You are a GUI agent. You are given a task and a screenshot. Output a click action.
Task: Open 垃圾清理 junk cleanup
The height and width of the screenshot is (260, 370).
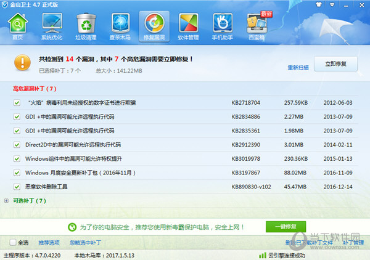click(85, 26)
